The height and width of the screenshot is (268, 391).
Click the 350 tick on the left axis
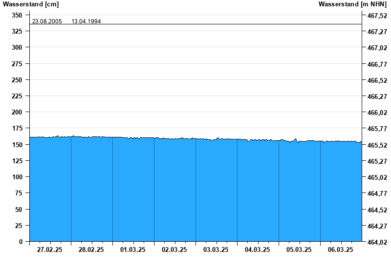[x=17, y=15]
